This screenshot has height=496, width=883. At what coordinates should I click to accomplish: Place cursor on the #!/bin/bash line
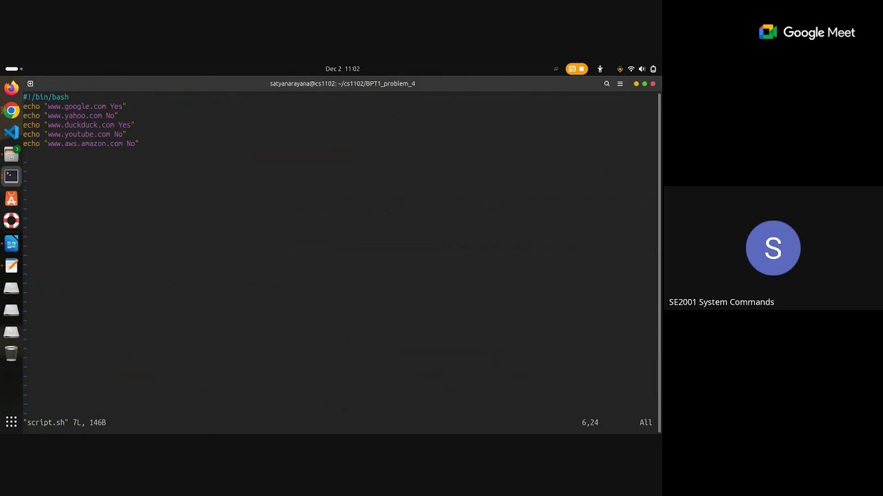[46, 97]
